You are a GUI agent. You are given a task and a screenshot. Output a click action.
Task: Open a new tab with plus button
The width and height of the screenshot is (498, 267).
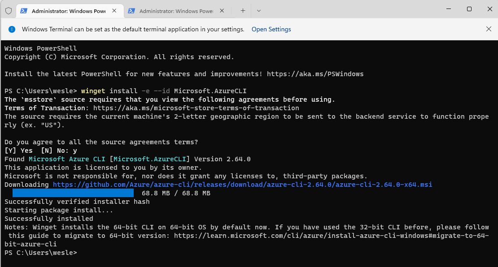[243, 11]
